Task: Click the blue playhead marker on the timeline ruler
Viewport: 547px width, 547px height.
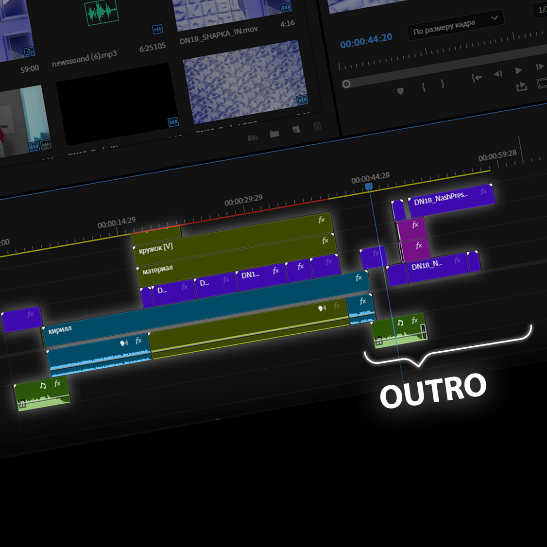Action: pyautogui.click(x=369, y=187)
